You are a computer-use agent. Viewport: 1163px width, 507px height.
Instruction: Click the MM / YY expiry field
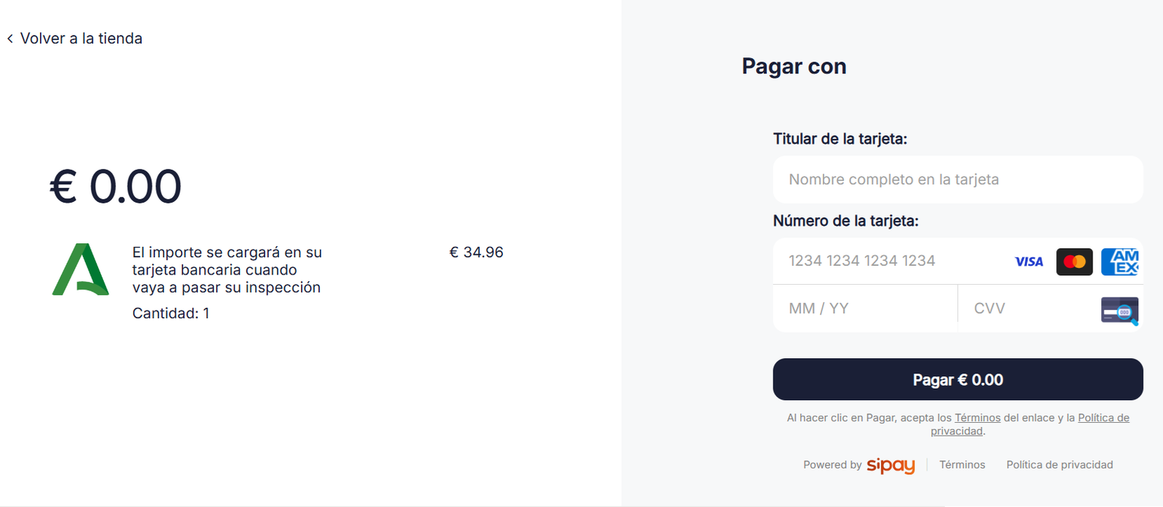[865, 309]
